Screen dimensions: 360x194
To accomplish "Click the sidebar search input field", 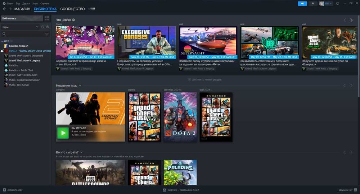I will pyautogui.click(x=25, y=34).
